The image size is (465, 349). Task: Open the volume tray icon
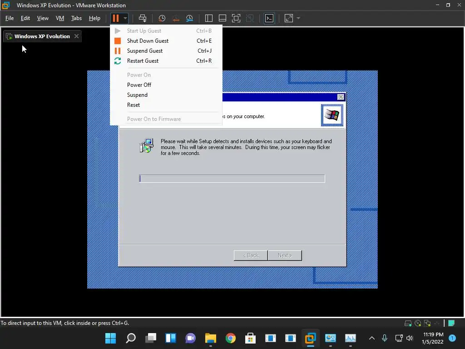point(410,338)
